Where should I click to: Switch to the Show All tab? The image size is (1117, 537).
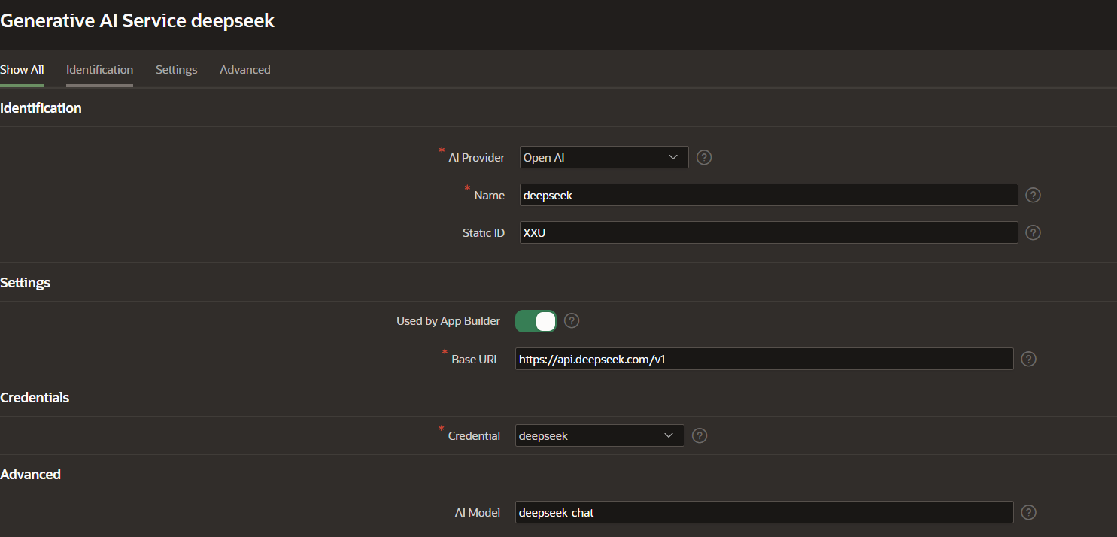(22, 70)
